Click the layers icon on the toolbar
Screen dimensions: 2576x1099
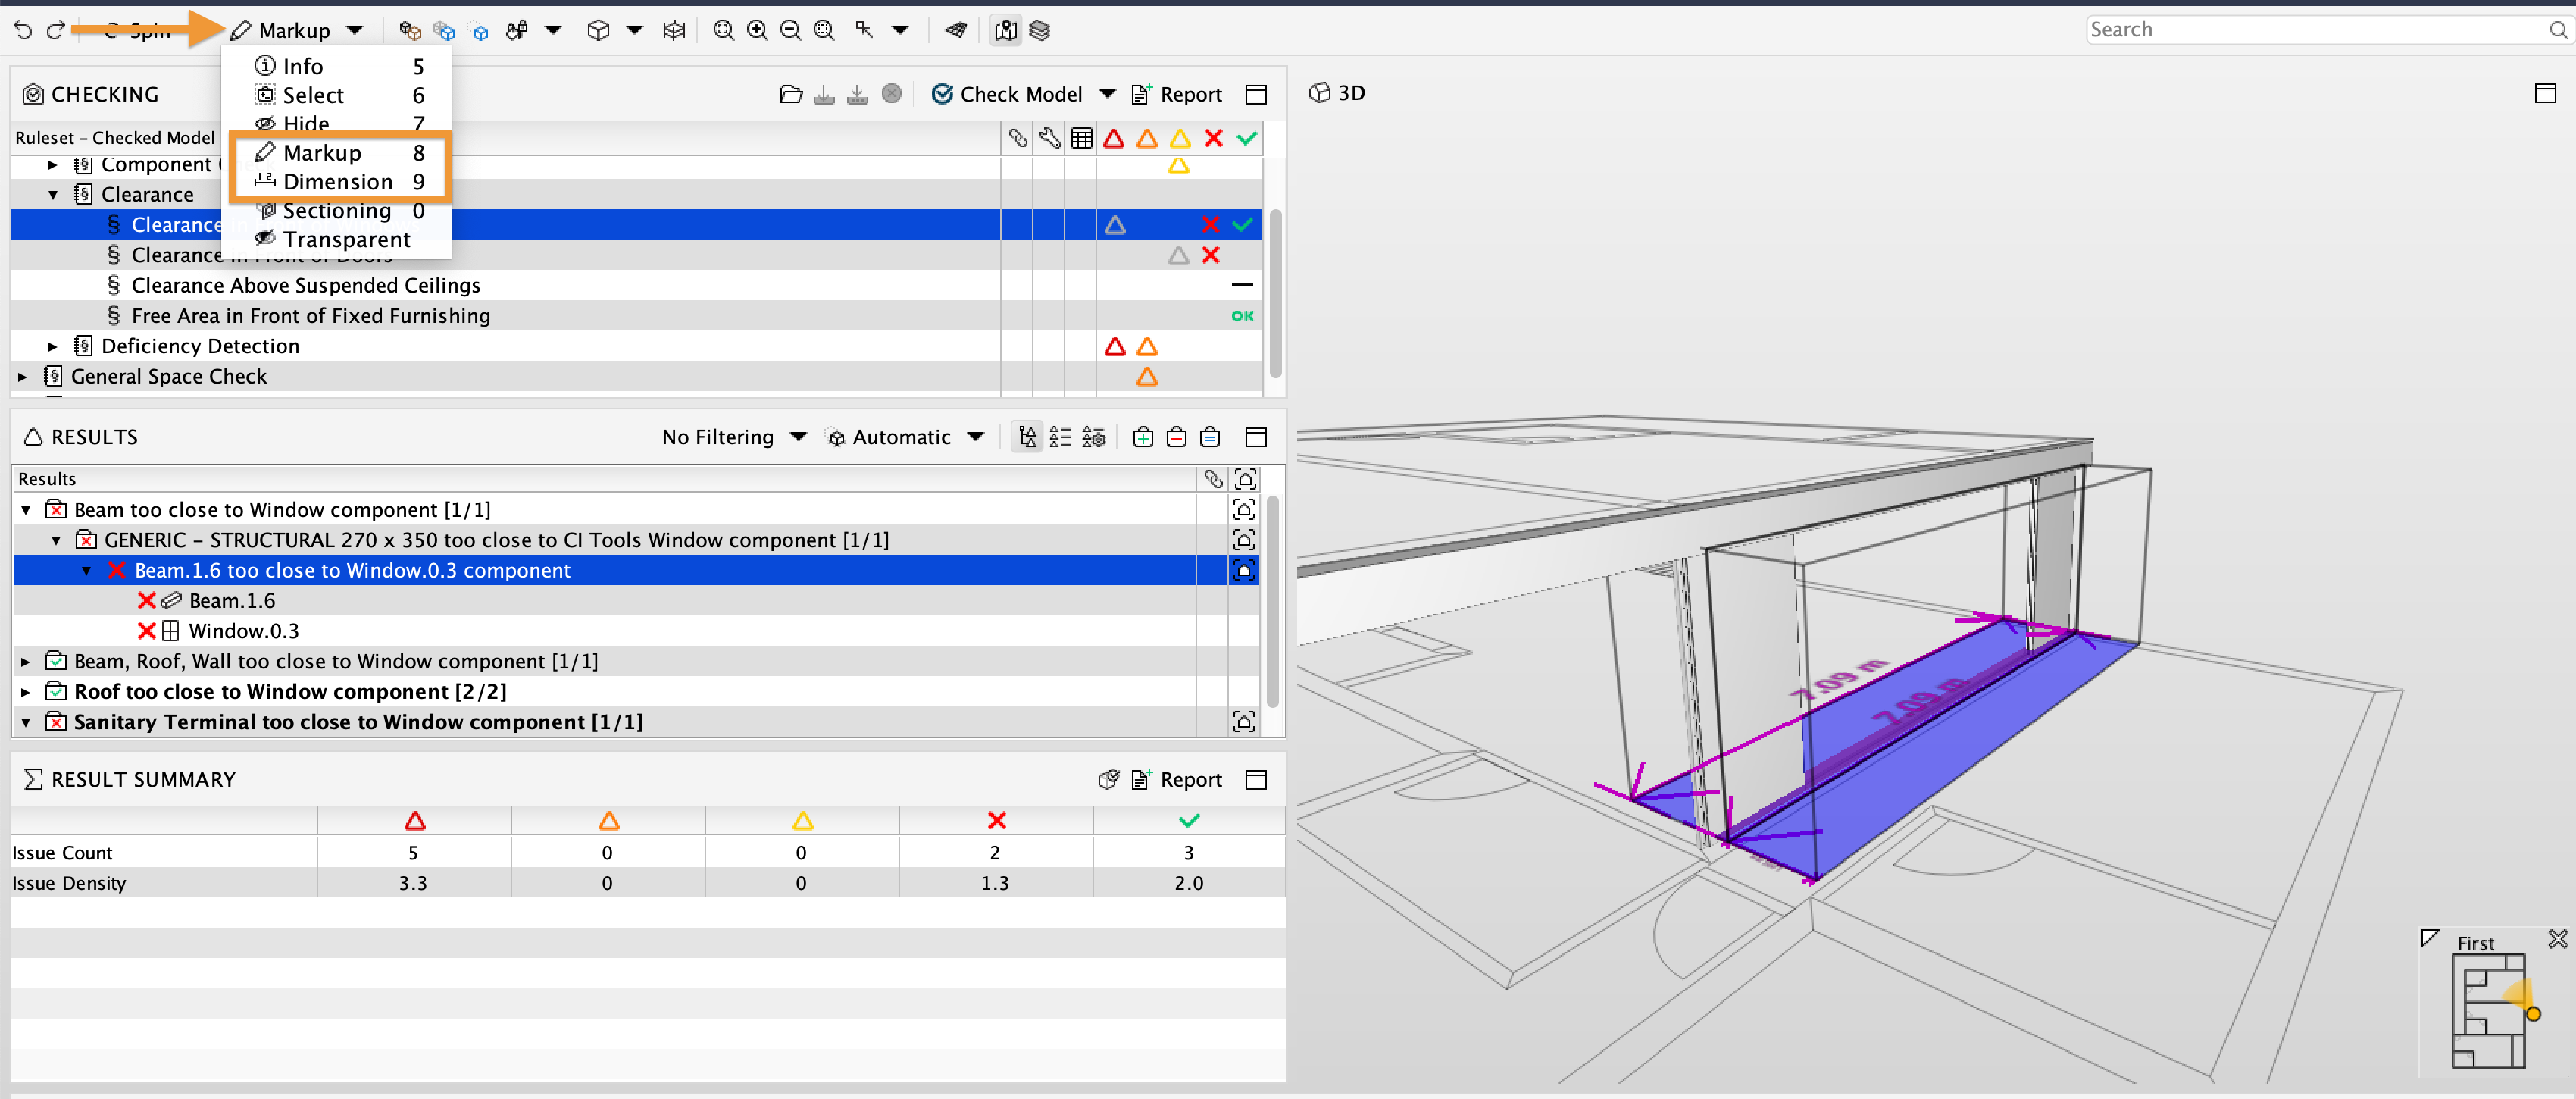1040,31
